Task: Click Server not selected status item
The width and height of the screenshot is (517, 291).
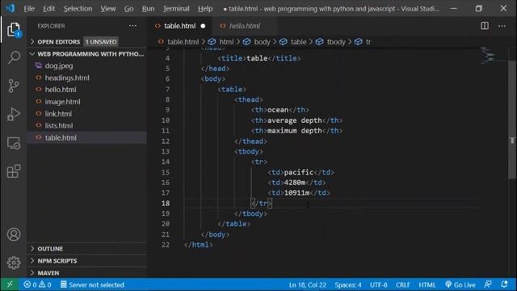Action: click(92, 285)
